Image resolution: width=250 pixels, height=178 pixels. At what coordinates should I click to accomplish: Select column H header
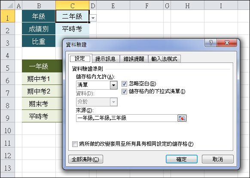point(187,6)
